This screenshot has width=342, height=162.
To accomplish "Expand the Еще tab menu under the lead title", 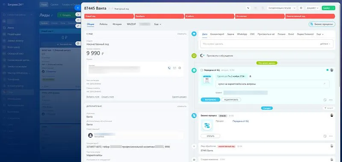I will [x=157, y=24].
